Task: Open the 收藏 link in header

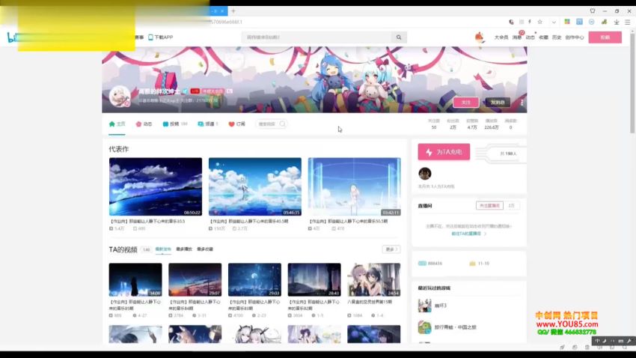Action: point(543,37)
